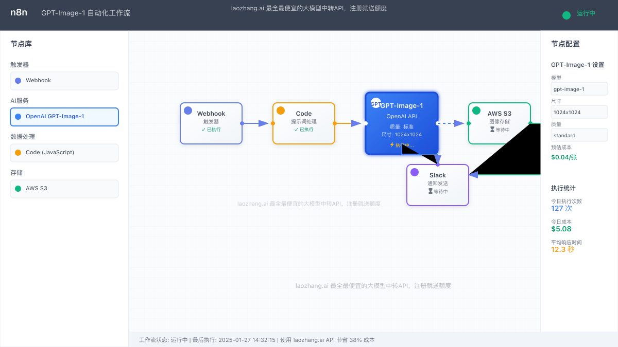Click the 模型 field showing gpt-image-1
The image size is (618, 347).
point(579,89)
